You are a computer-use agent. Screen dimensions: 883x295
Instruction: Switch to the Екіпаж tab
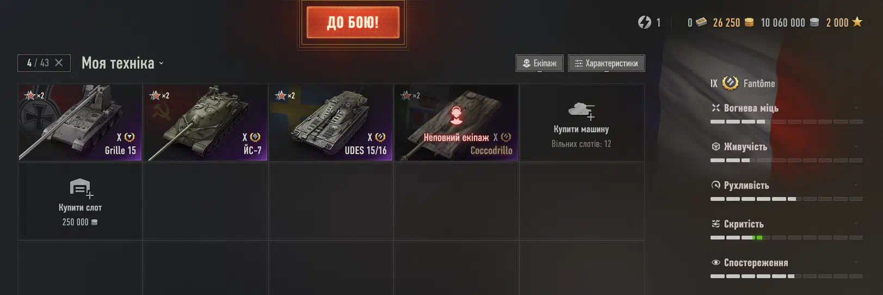tap(540, 63)
